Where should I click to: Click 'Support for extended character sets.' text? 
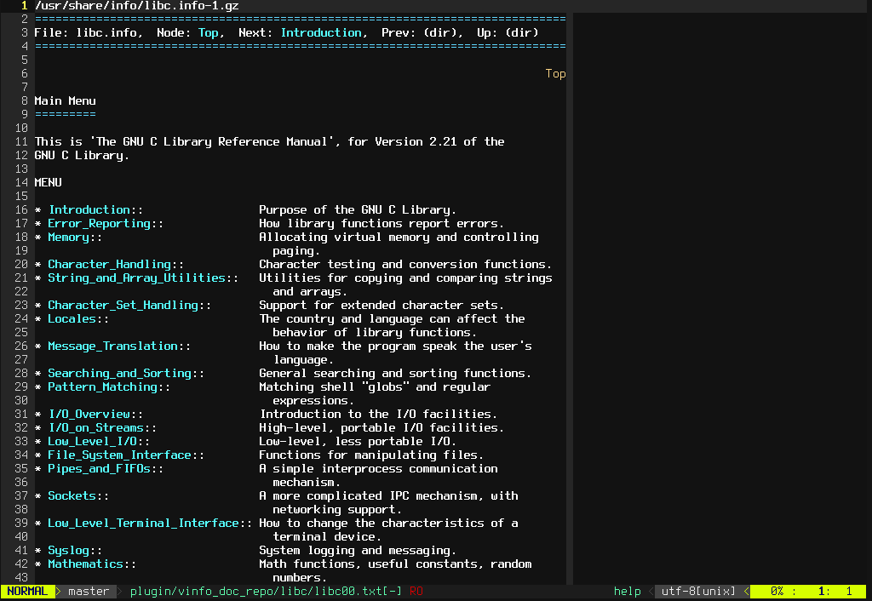[381, 306]
